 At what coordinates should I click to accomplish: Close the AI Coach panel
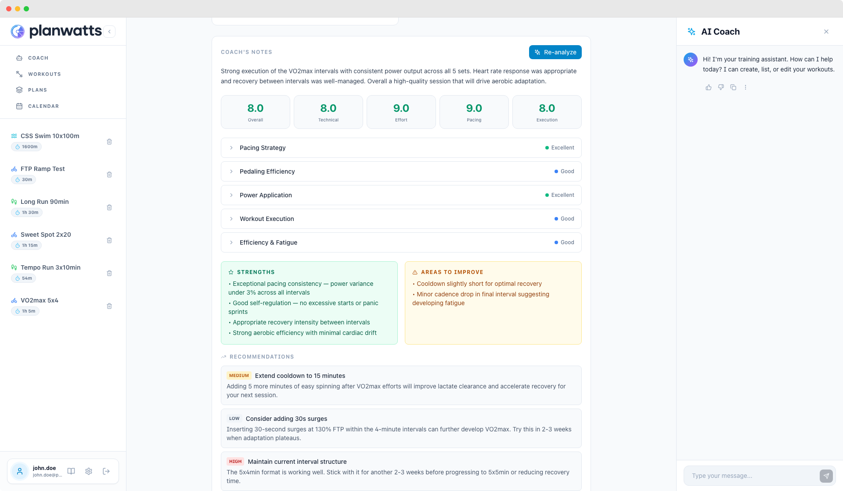coord(826,32)
